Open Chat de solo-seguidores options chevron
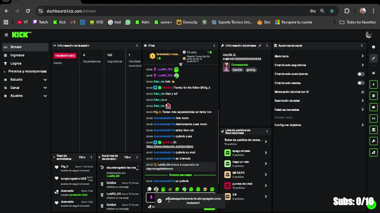This screenshot has height=213, width=380. click(x=362, y=65)
